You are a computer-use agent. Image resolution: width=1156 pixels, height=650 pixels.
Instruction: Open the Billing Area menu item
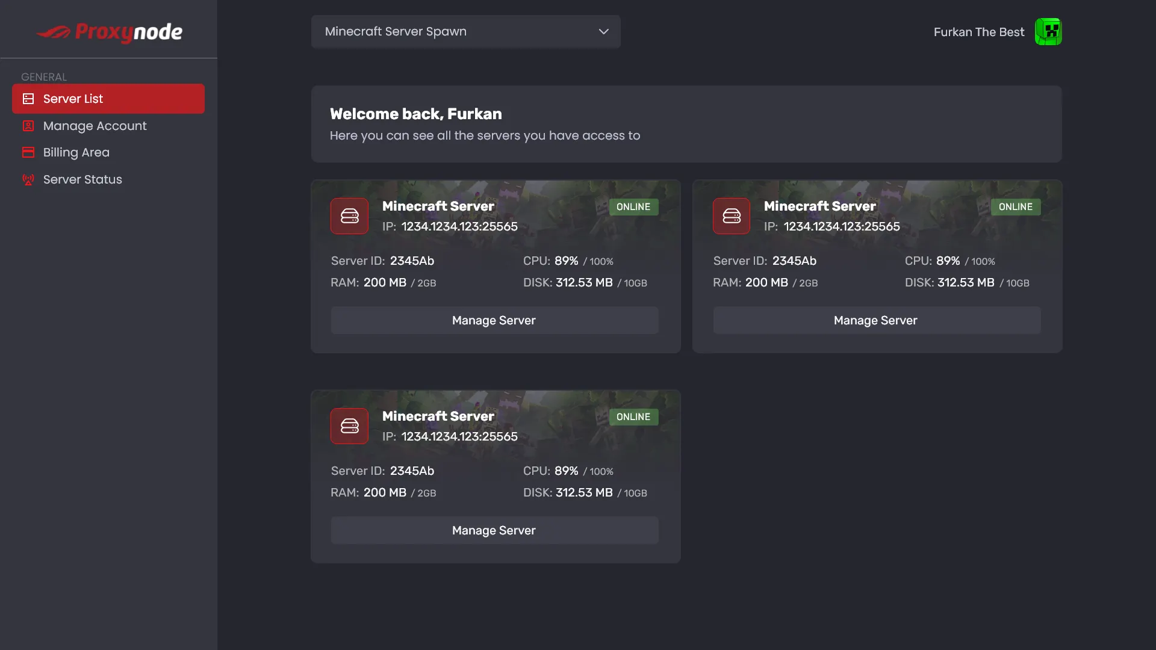pos(76,152)
